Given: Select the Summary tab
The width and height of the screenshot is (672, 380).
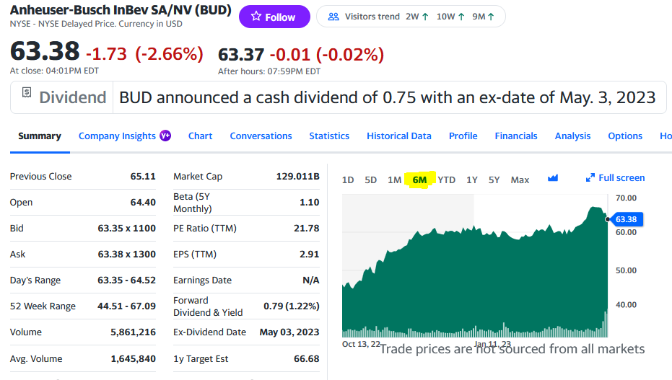Looking at the screenshot, I should (40, 136).
